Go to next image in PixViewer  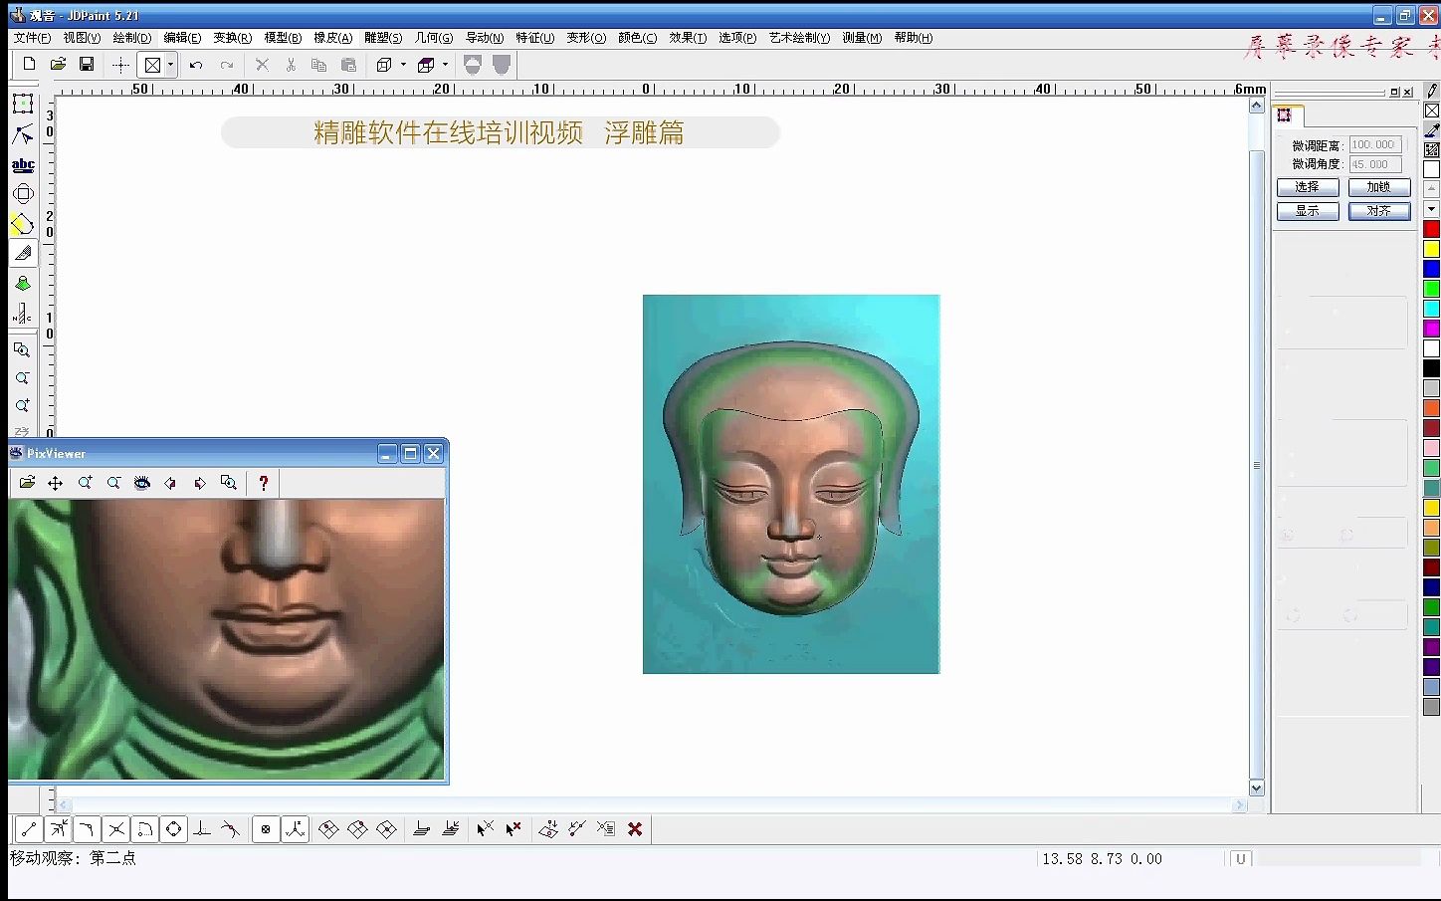pyautogui.click(x=200, y=483)
